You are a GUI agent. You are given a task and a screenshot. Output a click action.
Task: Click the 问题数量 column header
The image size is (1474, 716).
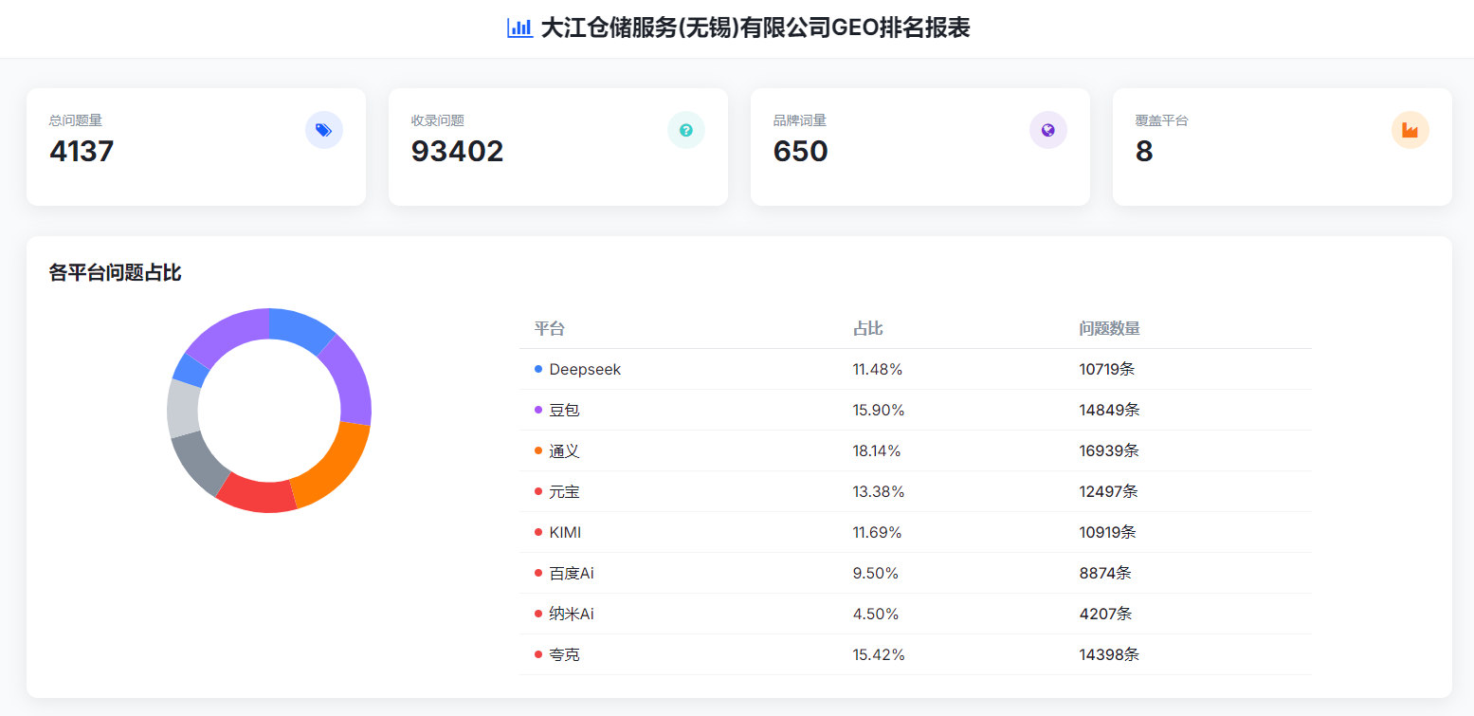(1109, 328)
